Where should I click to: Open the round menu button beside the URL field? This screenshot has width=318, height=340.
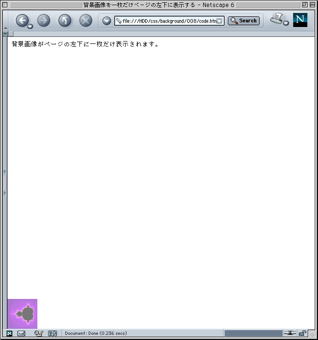click(x=106, y=21)
